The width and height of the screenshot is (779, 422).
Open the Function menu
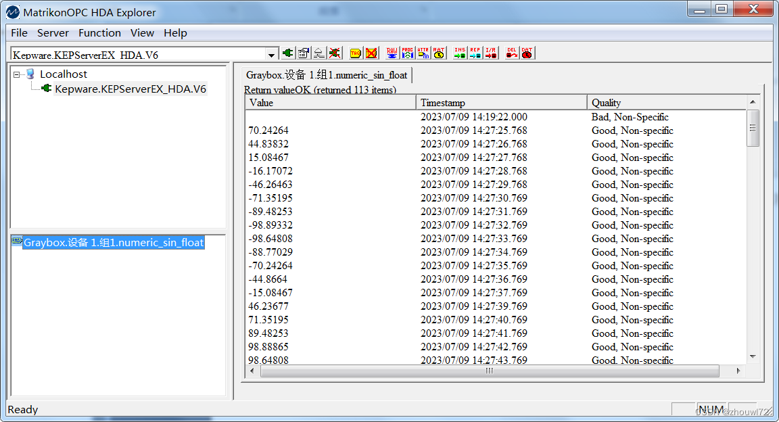99,33
